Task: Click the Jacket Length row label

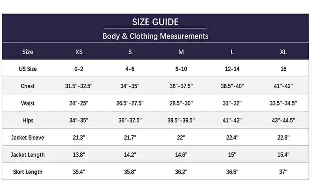Action: click(28, 155)
